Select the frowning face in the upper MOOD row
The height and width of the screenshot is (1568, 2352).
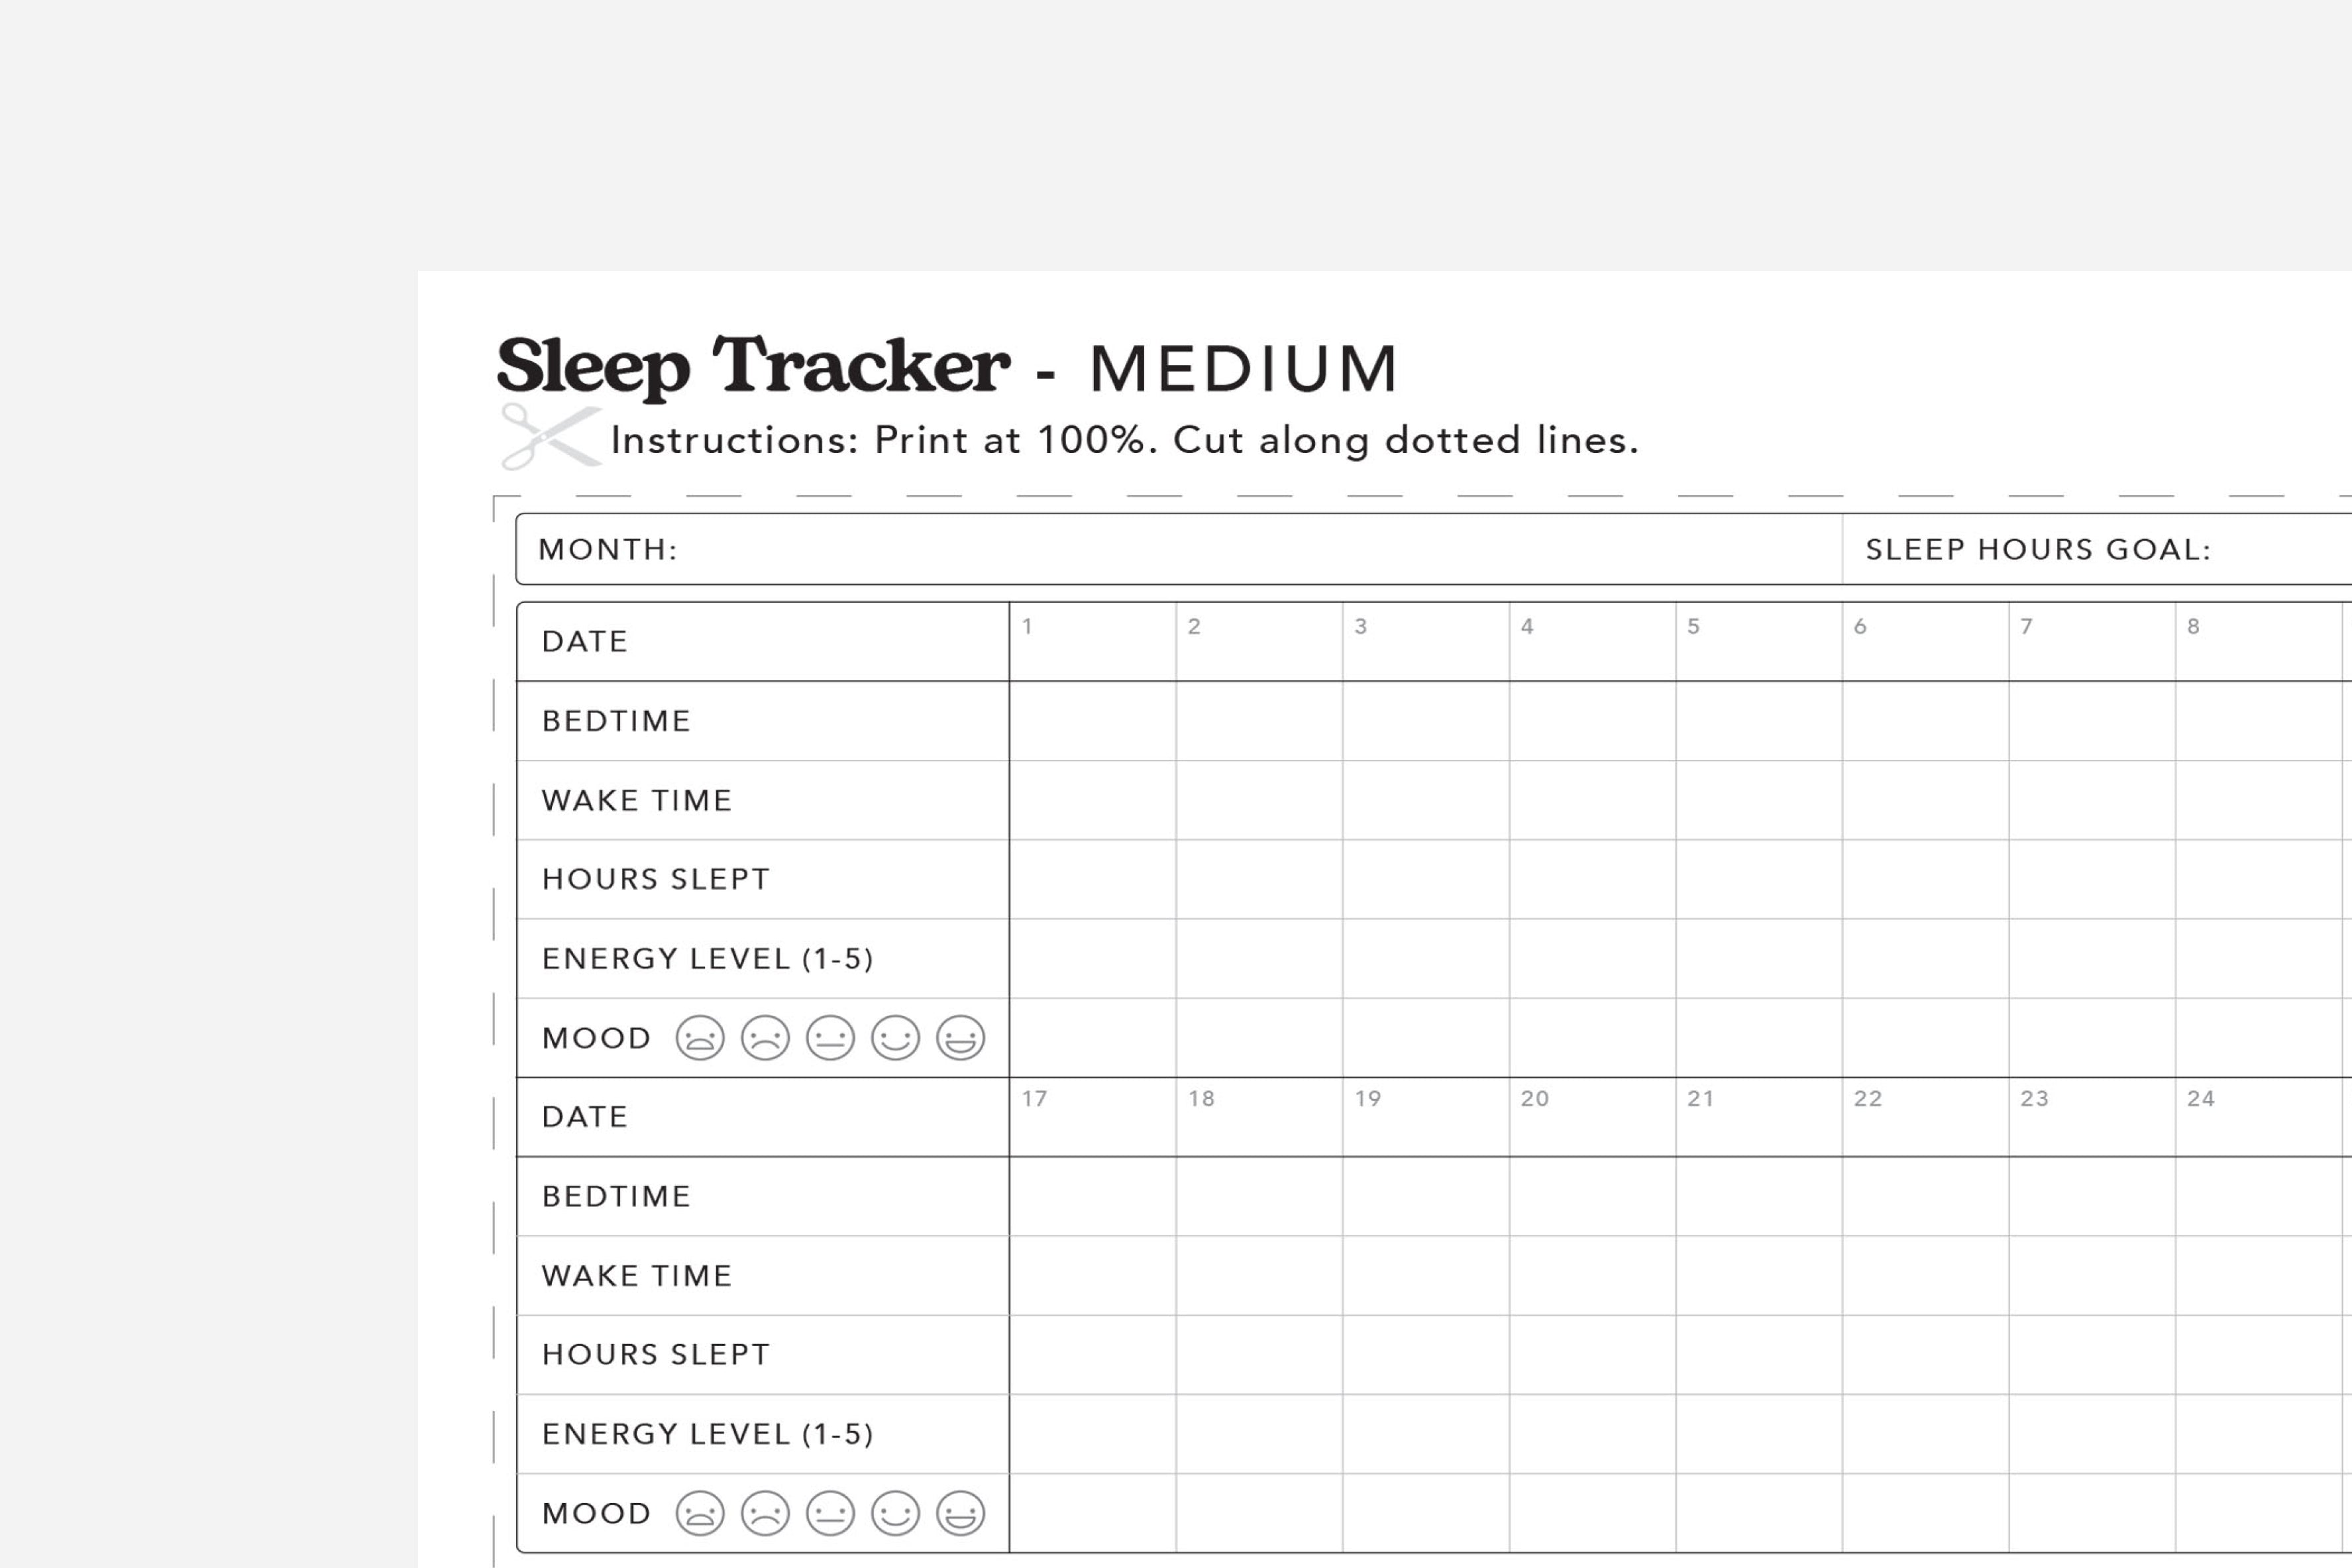765,1037
